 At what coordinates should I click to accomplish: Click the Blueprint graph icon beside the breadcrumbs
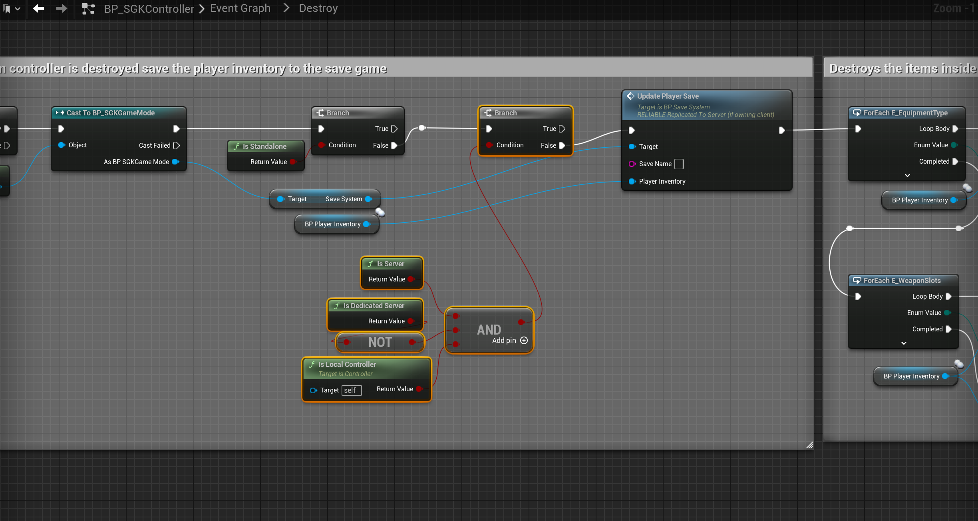tap(87, 8)
